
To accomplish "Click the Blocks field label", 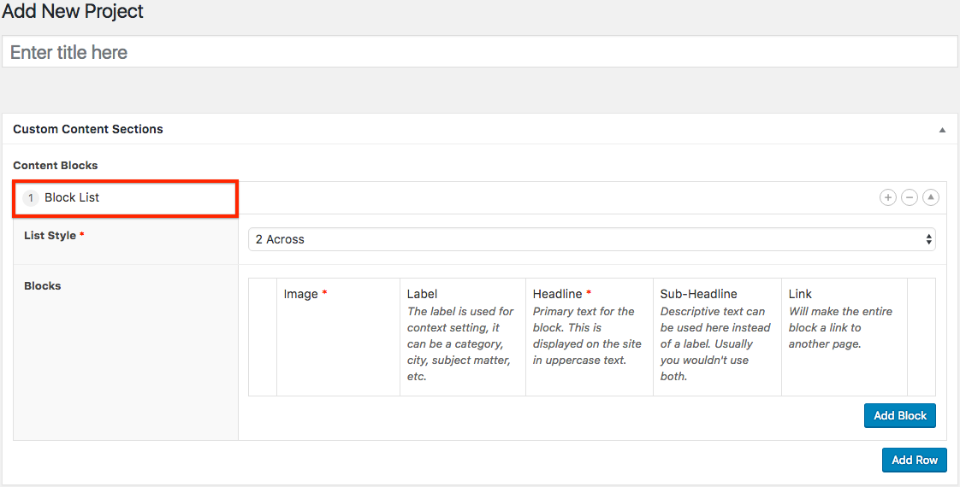I will click(43, 286).
